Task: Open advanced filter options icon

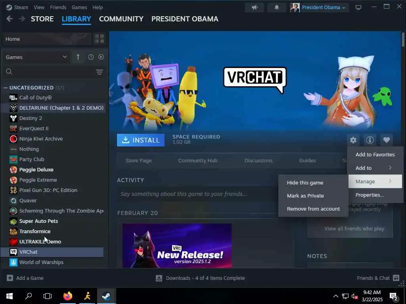Action: (100, 72)
